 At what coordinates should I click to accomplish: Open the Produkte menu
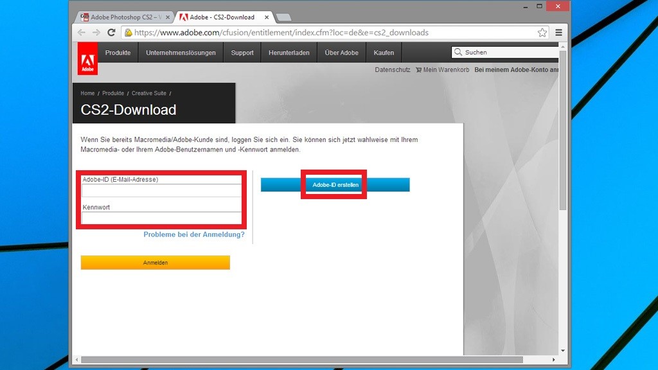(x=118, y=53)
